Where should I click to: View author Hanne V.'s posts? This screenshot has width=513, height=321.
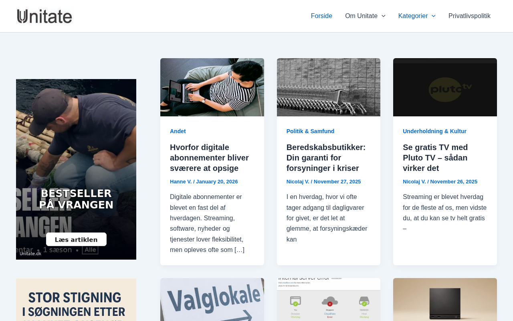(181, 182)
